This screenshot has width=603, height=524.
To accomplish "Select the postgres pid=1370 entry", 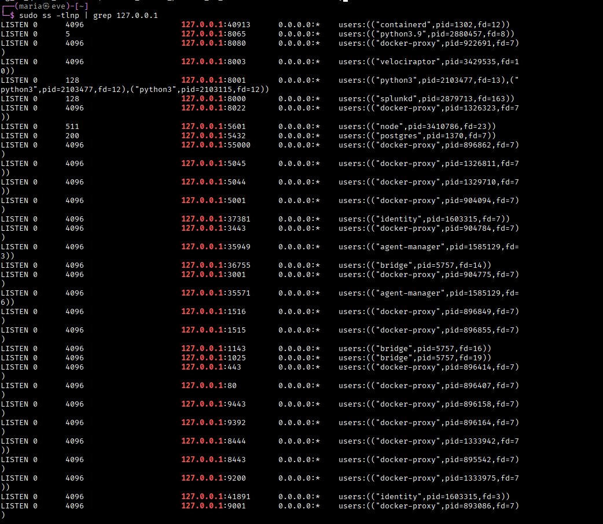I will (417, 135).
